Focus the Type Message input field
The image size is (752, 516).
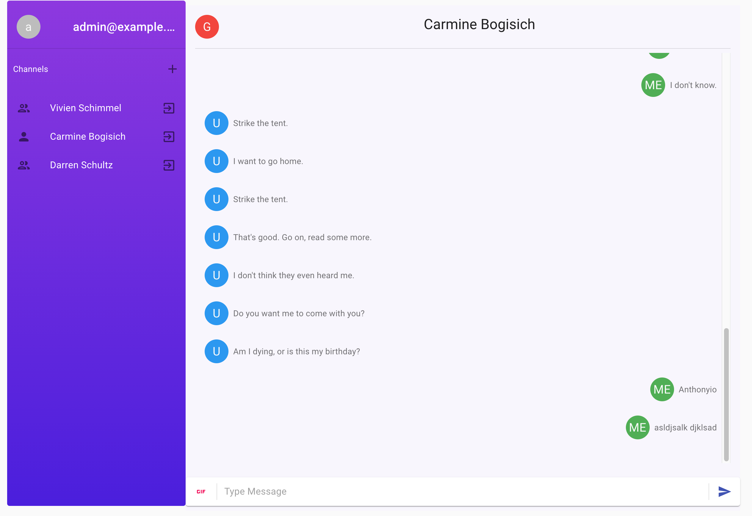(463, 491)
